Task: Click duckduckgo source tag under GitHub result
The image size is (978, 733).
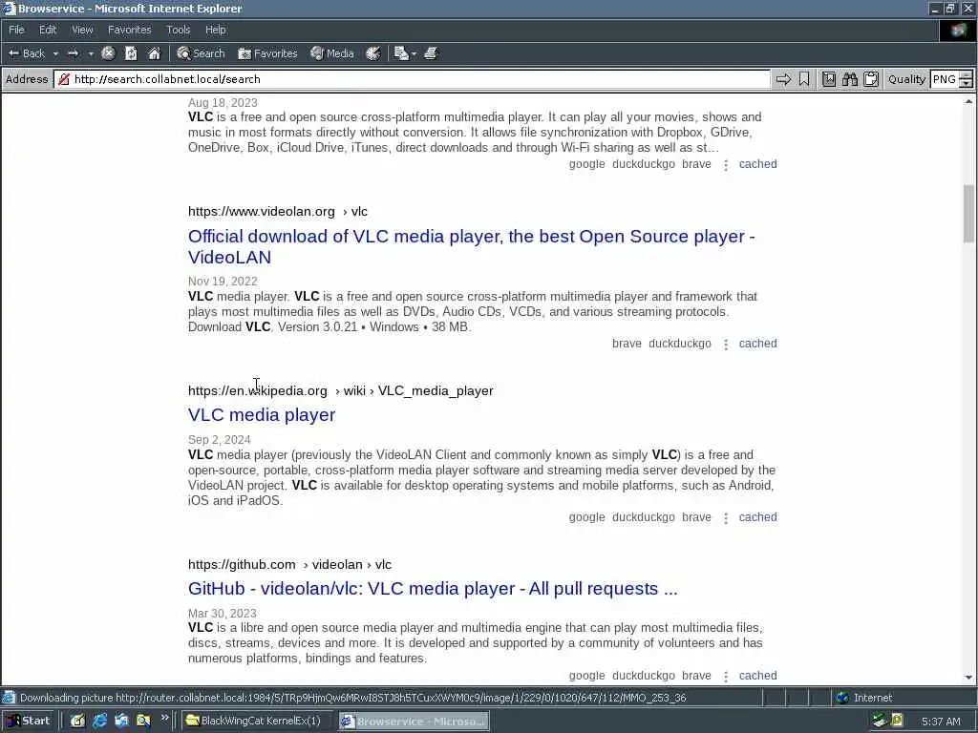Action: (643, 676)
